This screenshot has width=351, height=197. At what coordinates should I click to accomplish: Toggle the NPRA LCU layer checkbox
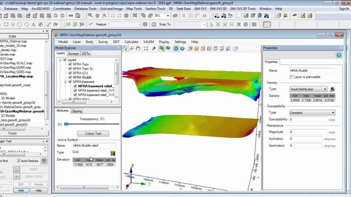(x=70, y=73)
